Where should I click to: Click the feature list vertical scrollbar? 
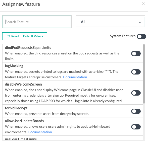(x=144, y=74)
